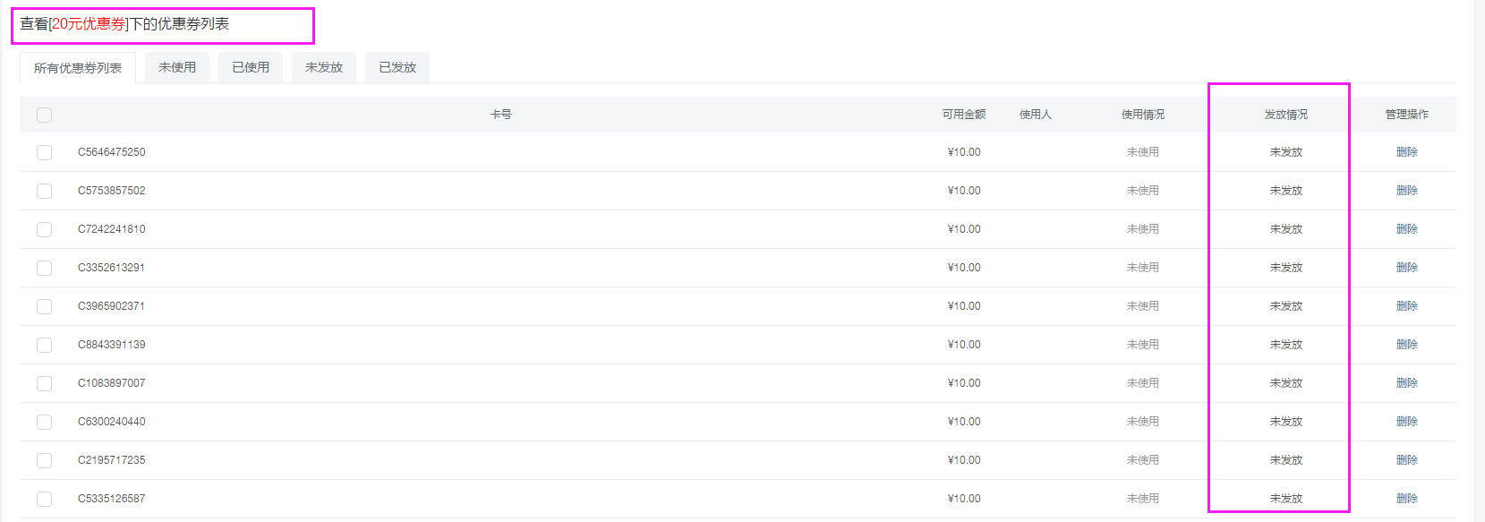Show the 已发放 tab
The height and width of the screenshot is (522, 1485).
397,67
